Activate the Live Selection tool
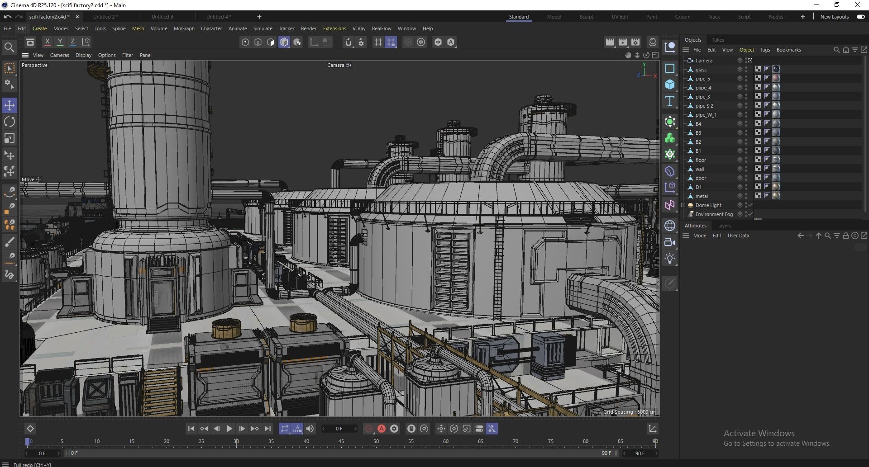Viewport: 869px width, 467px height. [10, 68]
